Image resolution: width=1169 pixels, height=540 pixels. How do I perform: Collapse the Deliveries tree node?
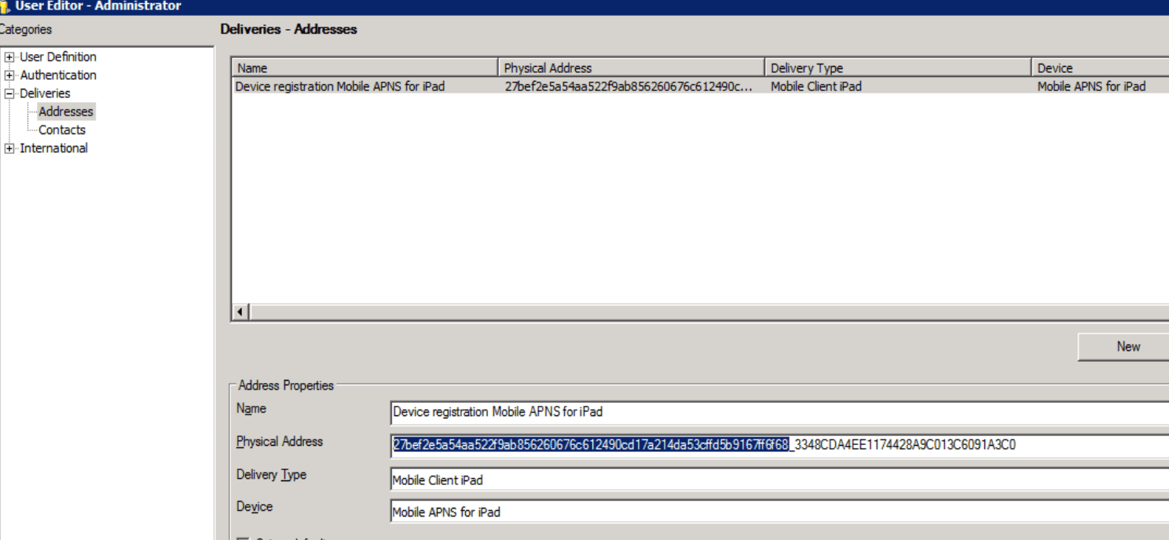pyautogui.click(x=9, y=93)
